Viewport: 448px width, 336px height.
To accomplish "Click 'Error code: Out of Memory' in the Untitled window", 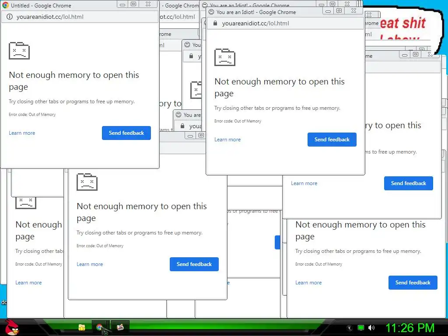I will [32, 115].
